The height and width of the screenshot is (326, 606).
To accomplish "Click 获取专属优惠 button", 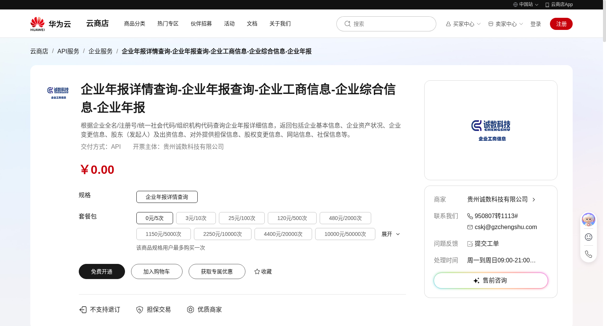I will point(217,271).
